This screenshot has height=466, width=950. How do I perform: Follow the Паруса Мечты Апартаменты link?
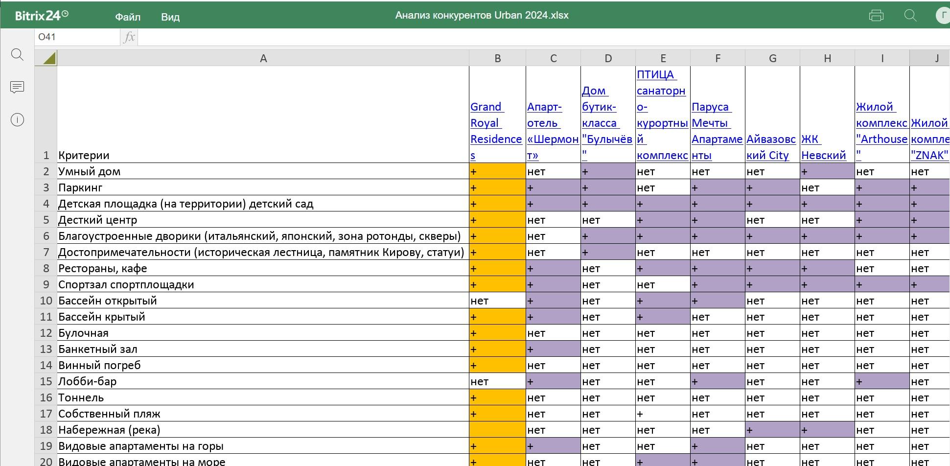(x=717, y=131)
